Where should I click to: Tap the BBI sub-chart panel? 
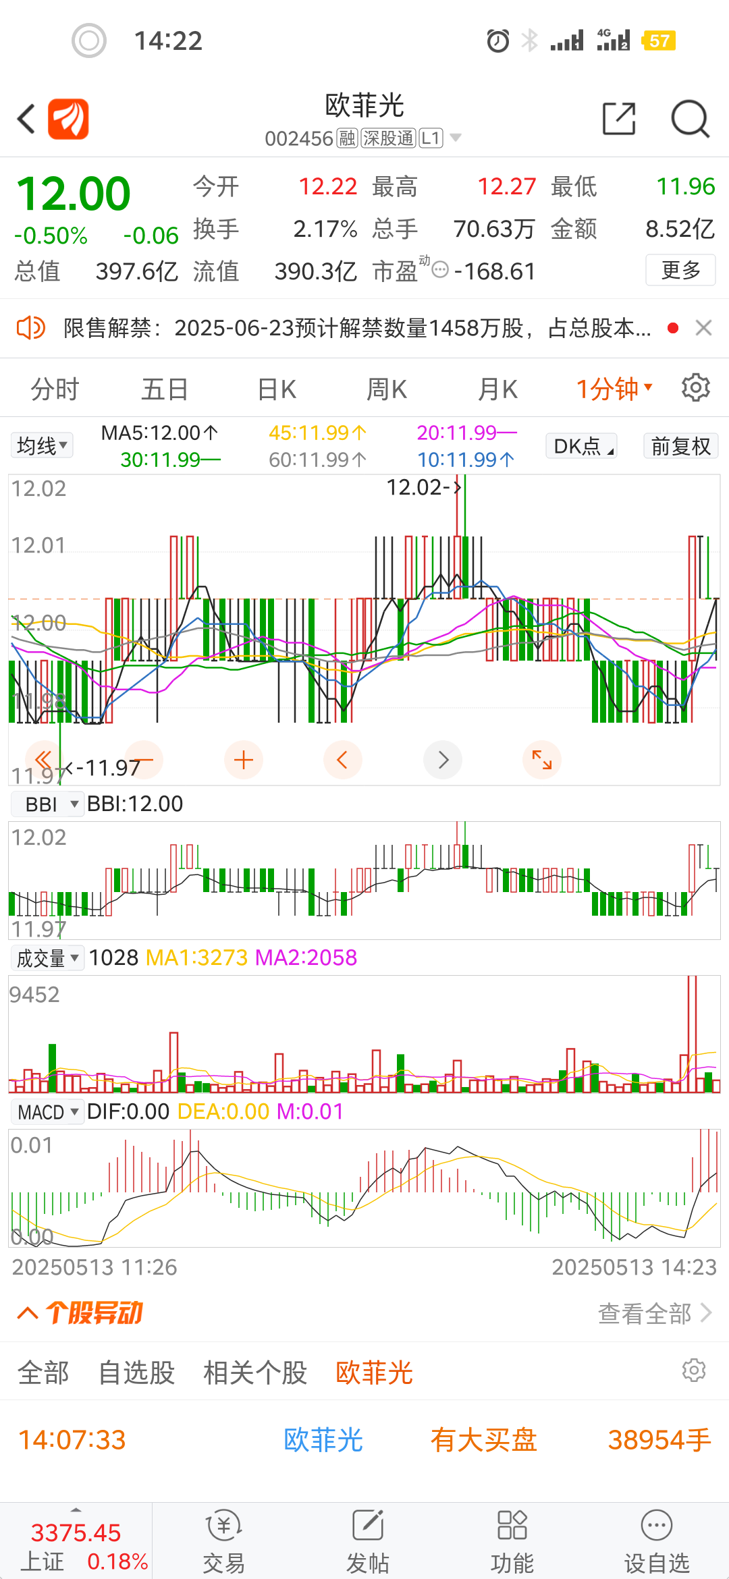click(364, 880)
